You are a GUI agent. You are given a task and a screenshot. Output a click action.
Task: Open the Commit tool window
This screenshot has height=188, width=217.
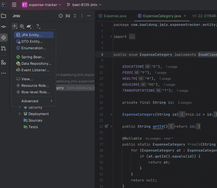pyautogui.click(x=4, y=27)
